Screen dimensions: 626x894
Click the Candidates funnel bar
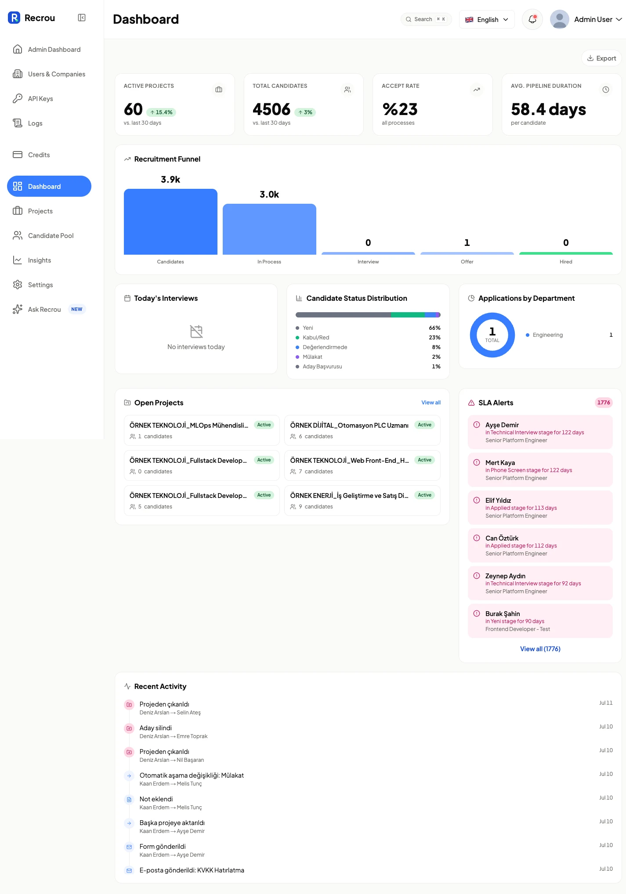[170, 222]
